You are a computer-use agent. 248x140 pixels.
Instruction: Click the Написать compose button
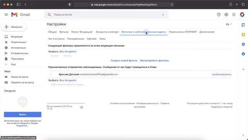pos(14,27)
